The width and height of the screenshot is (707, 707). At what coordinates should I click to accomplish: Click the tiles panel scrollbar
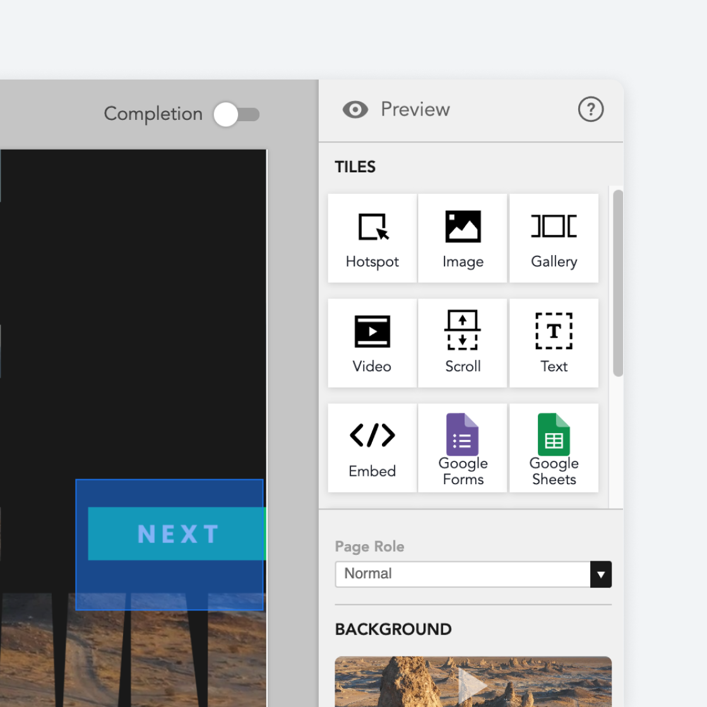coord(618,283)
